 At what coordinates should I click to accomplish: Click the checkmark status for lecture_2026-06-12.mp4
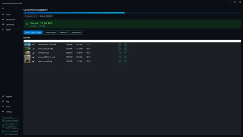click(33, 57)
